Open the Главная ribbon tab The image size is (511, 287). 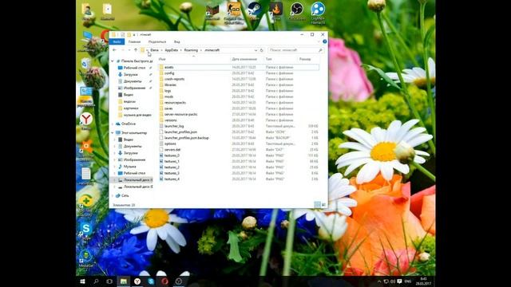point(134,41)
